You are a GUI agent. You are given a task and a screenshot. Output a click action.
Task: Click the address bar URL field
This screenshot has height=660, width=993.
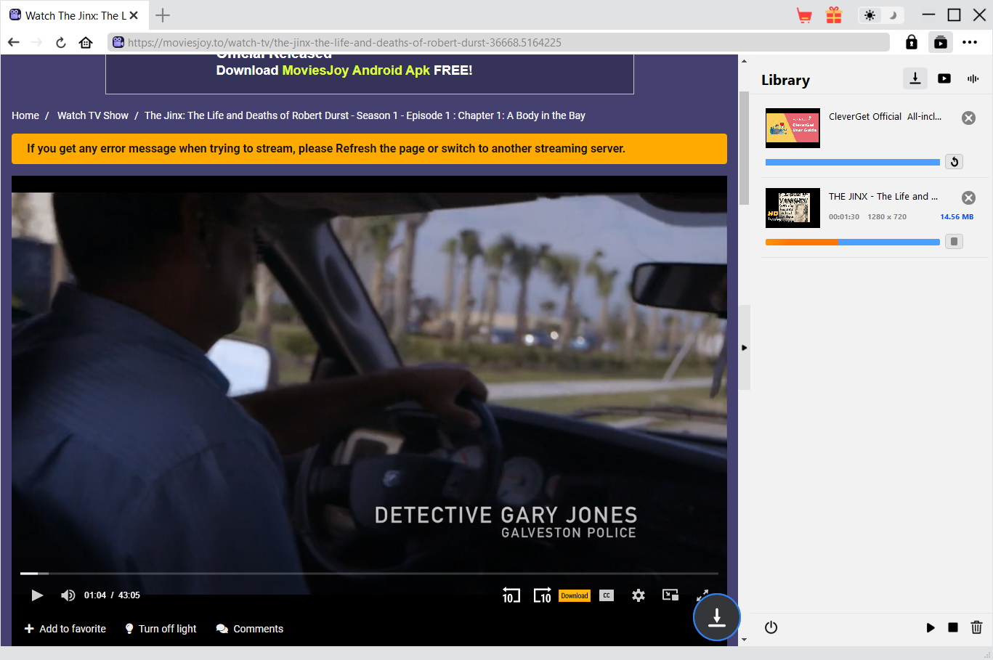(x=499, y=42)
